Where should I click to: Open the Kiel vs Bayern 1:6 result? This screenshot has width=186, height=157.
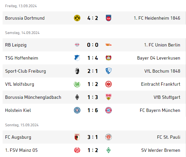pyautogui.click(x=93, y=110)
